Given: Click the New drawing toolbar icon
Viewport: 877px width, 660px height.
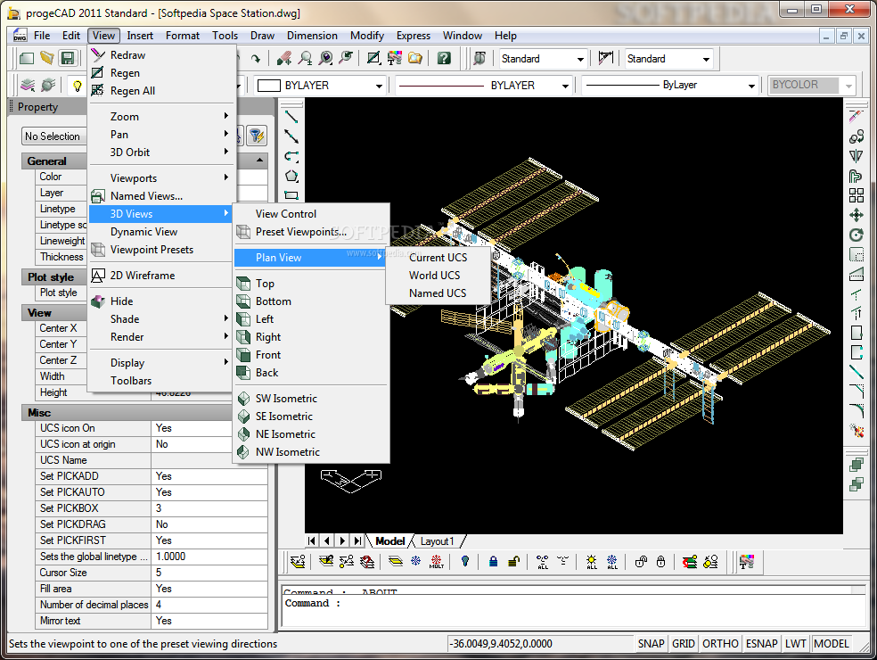Looking at the screenshot, I should coord(26,58).
